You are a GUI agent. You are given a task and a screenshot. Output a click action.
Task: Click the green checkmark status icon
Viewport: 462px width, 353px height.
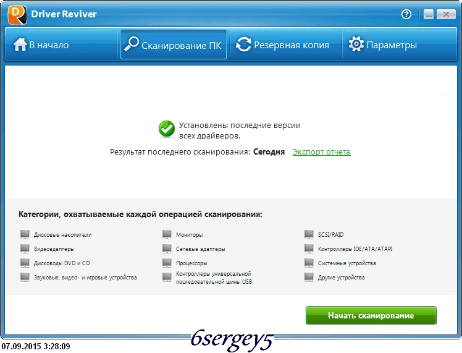tap(167, 129)
